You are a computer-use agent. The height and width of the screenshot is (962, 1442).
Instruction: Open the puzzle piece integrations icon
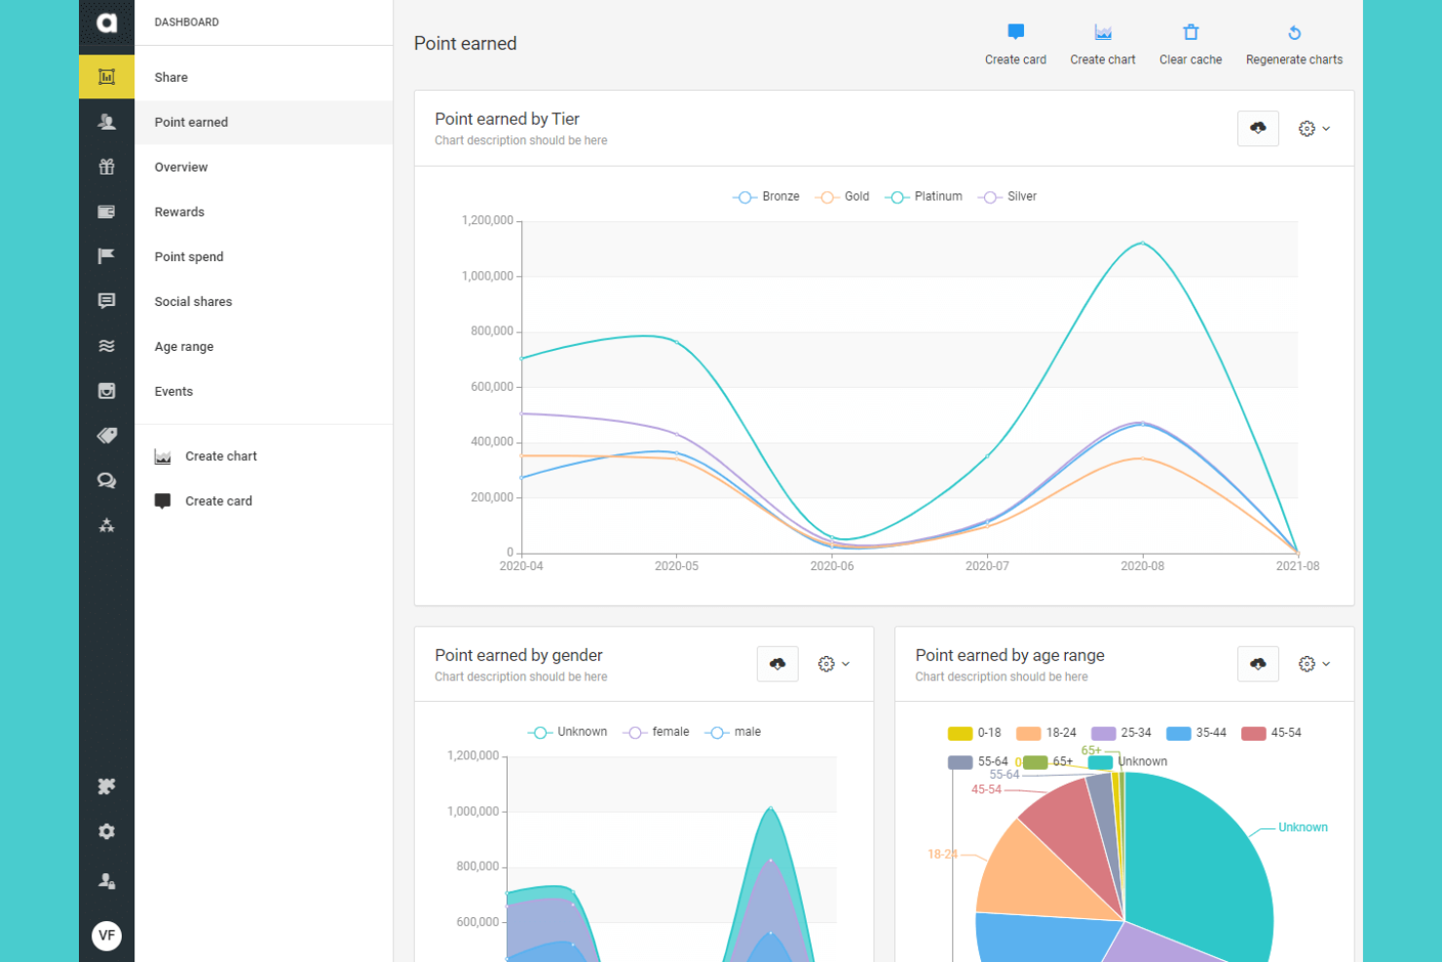(106, 787)
